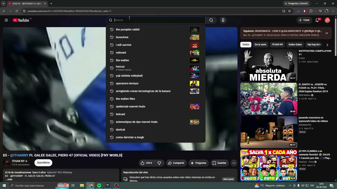Image resolution: width=337 pixels, height=189 pixels.
Task: Open 'SHITPOSTING COMPILATION V1' video thumbnail
Action: [269, 65]
